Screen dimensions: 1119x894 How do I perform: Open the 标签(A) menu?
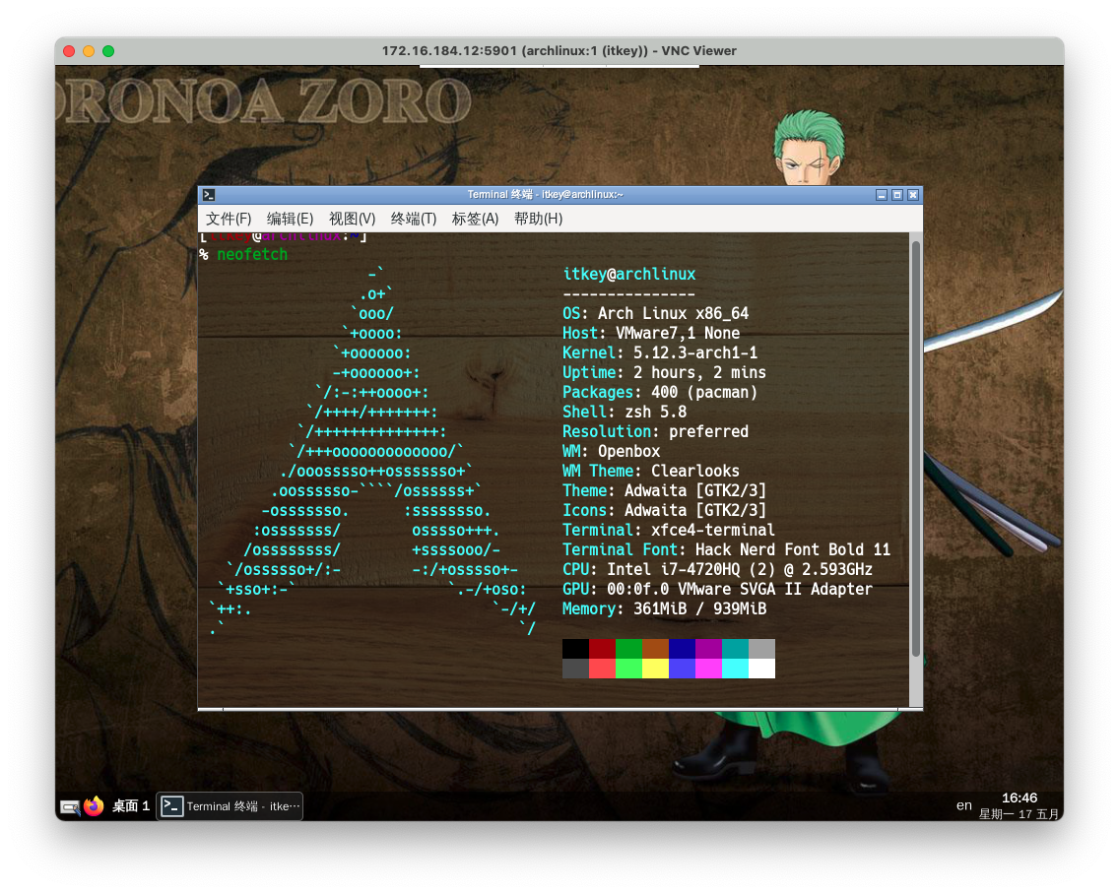pyautogui.click(x=476, y=219)
